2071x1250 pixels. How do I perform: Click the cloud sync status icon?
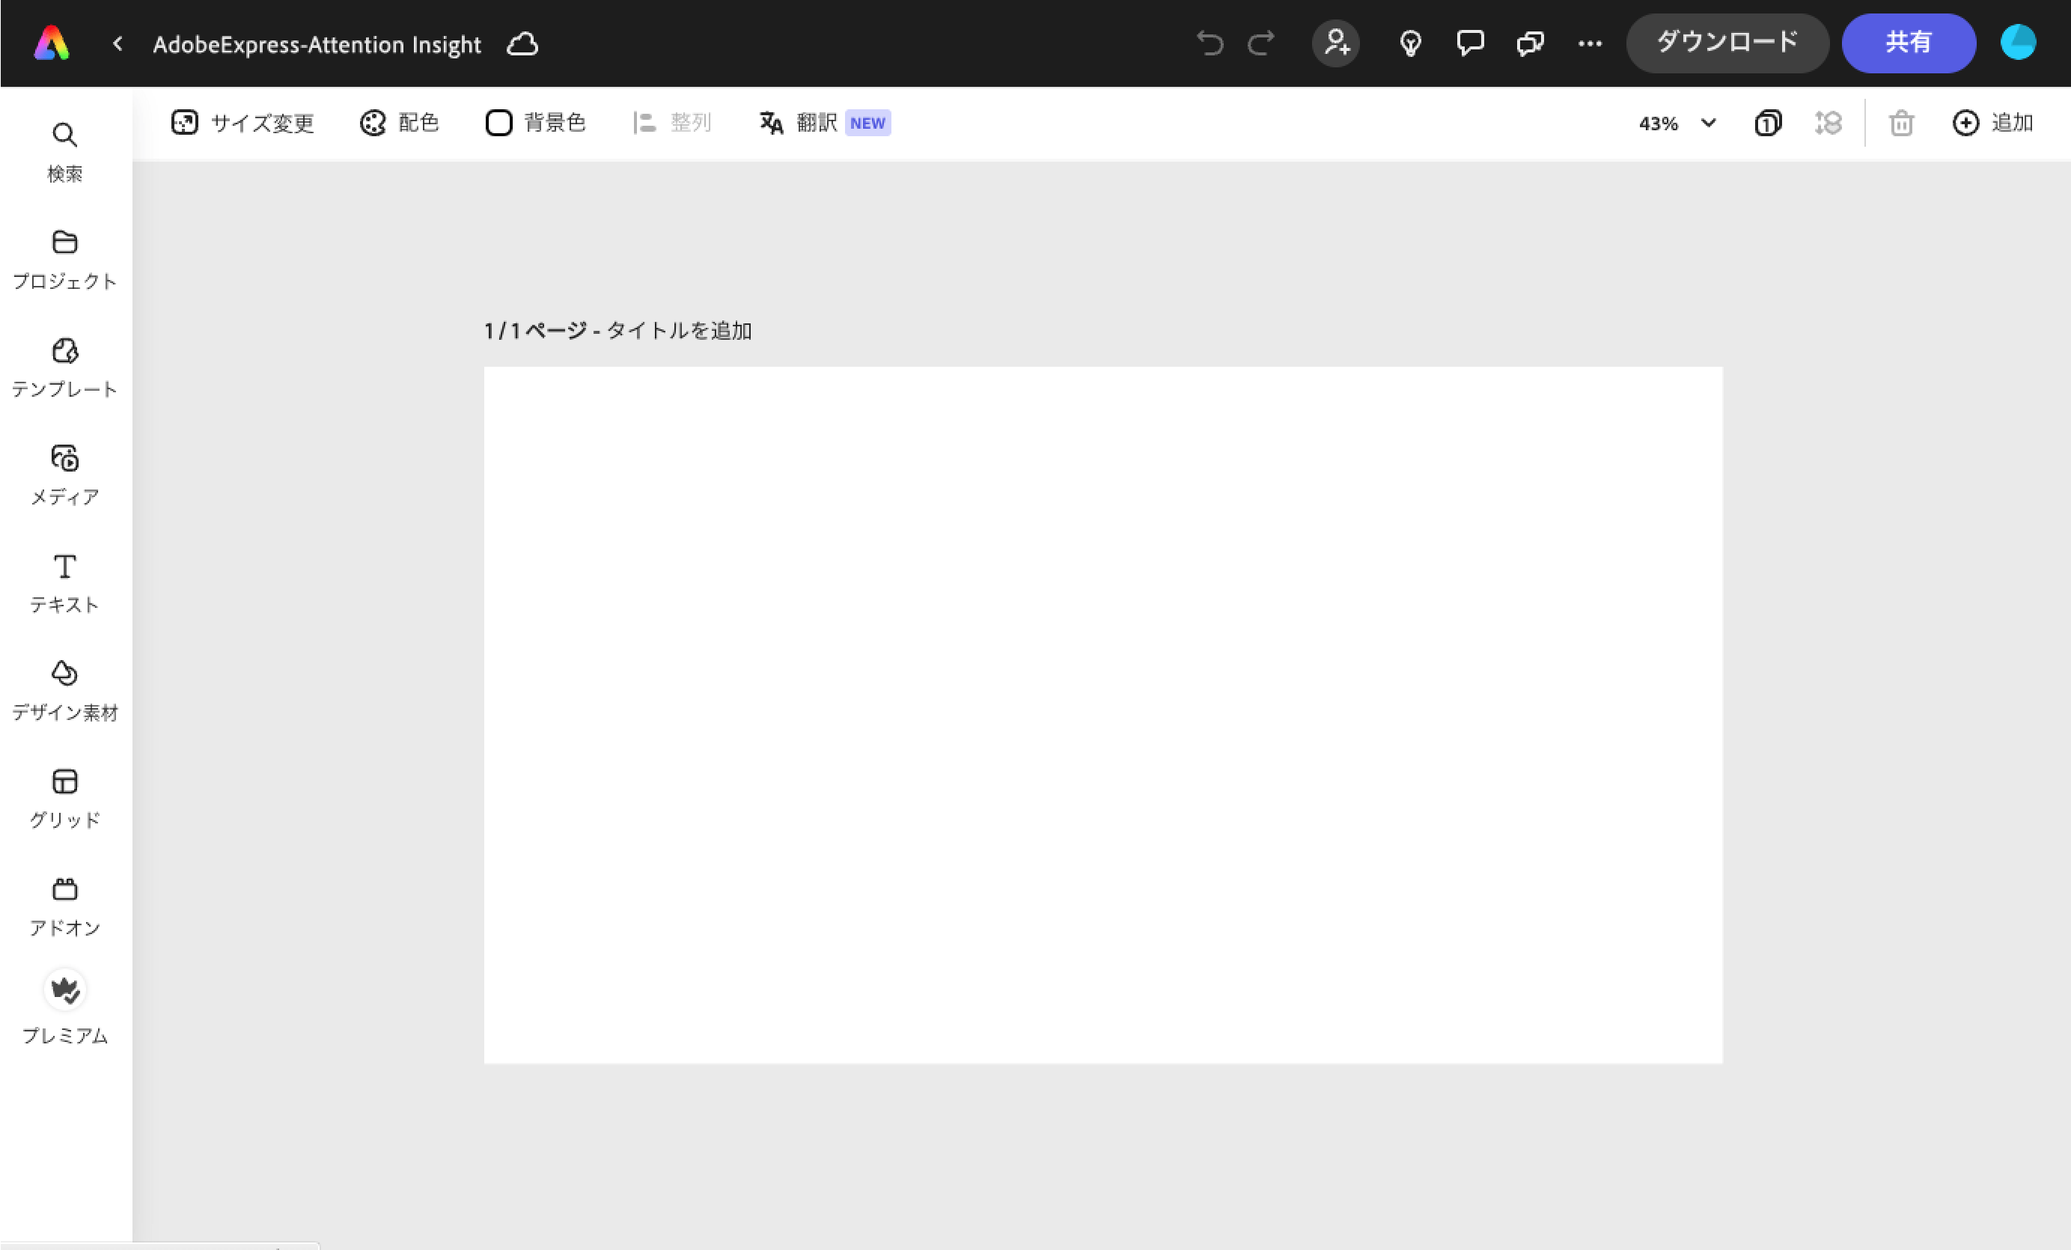click(x=522, y=43)
